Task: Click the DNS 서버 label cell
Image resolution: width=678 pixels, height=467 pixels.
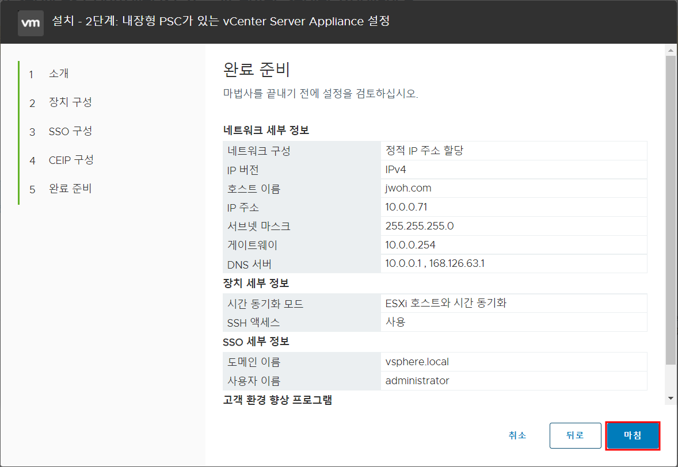Action: click(302, 264)
